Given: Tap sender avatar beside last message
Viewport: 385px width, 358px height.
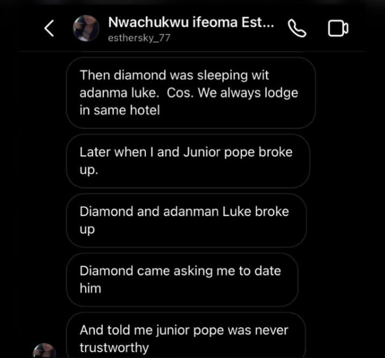Looking at the screenshot, I should [x=45, y=351].
